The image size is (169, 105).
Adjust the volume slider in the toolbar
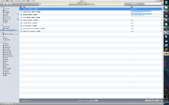pos(25,4)
